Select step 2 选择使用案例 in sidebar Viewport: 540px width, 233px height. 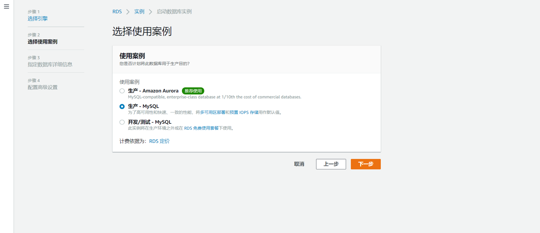pos(42,42)
